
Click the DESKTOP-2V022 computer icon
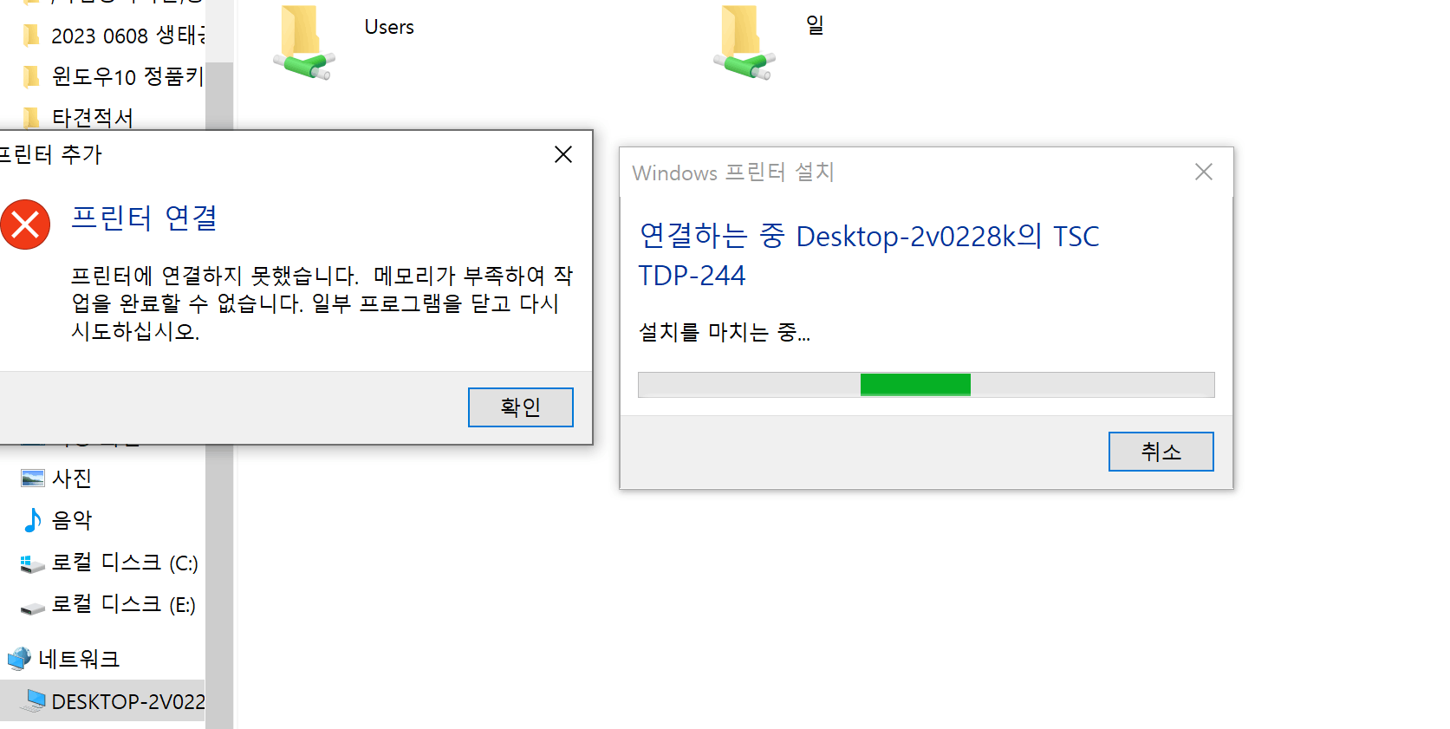[34, 700]
